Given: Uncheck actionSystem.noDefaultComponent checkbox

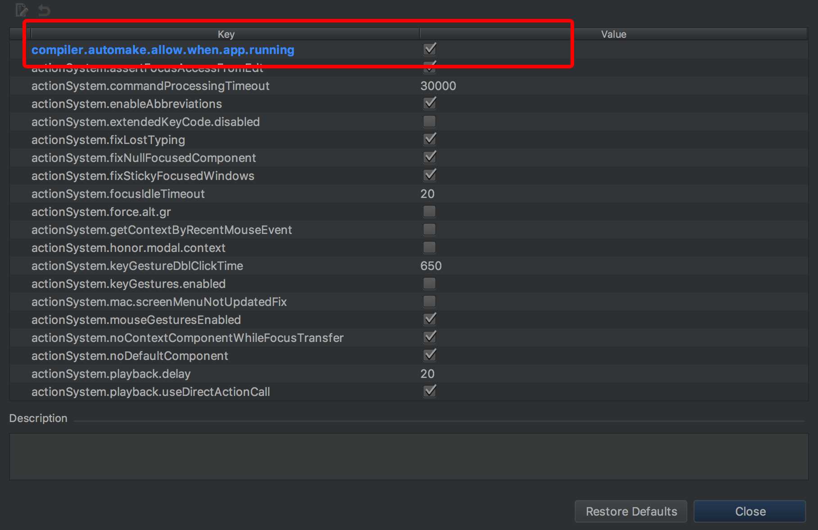Looking at the screenshot, I should pyautogui.click(x=430, y=355).
